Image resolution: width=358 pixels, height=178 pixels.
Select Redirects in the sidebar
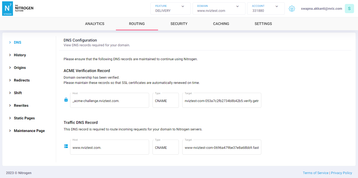pos(22,80)
